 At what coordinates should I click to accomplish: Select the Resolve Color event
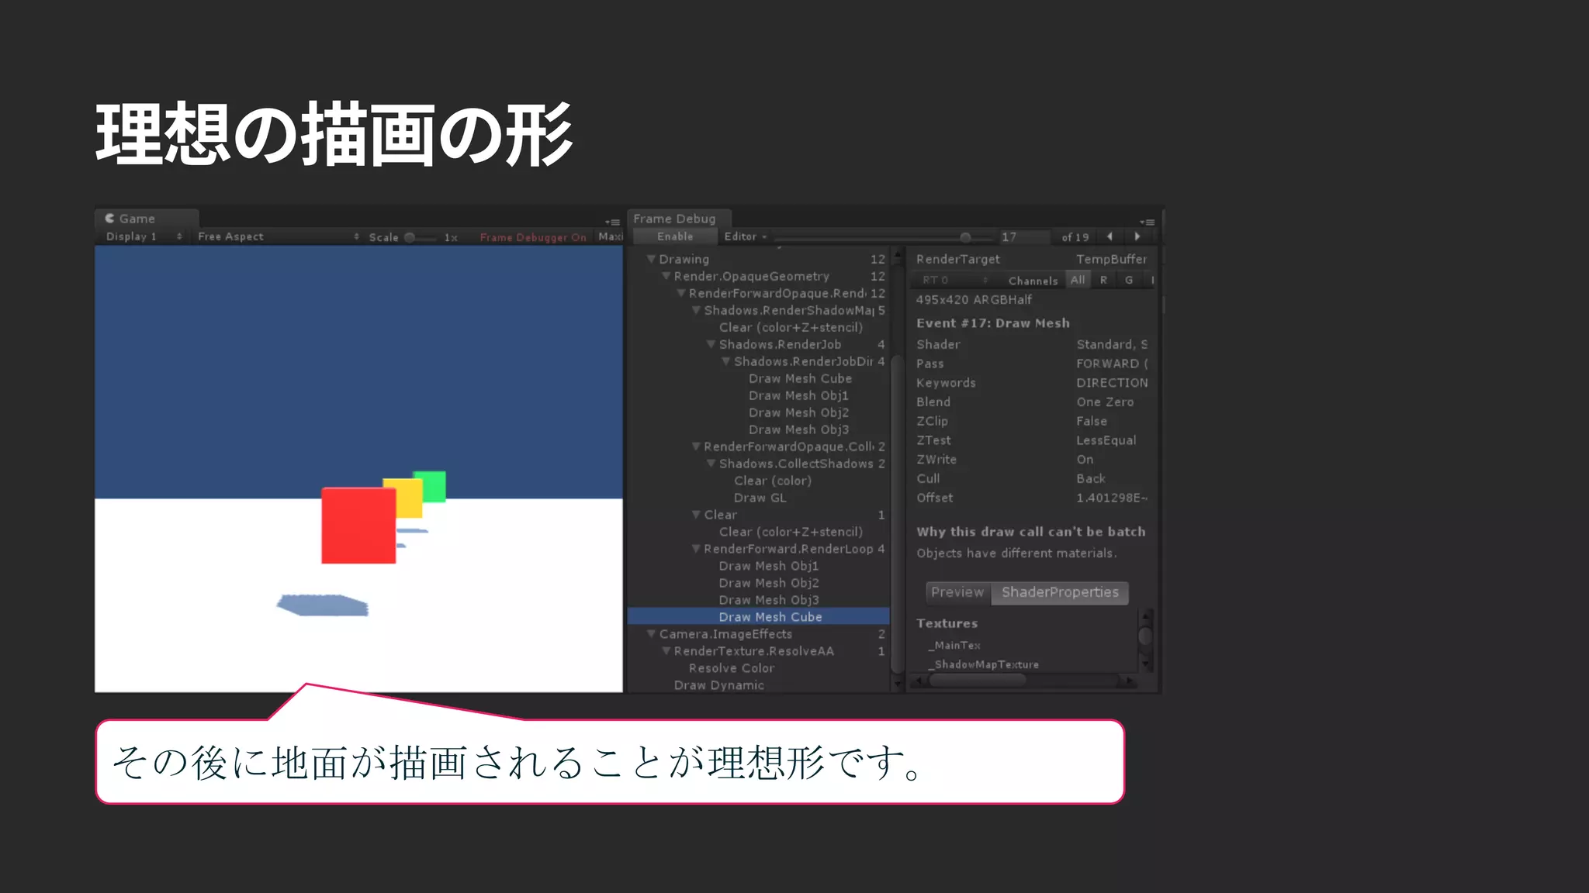point(731,668)
